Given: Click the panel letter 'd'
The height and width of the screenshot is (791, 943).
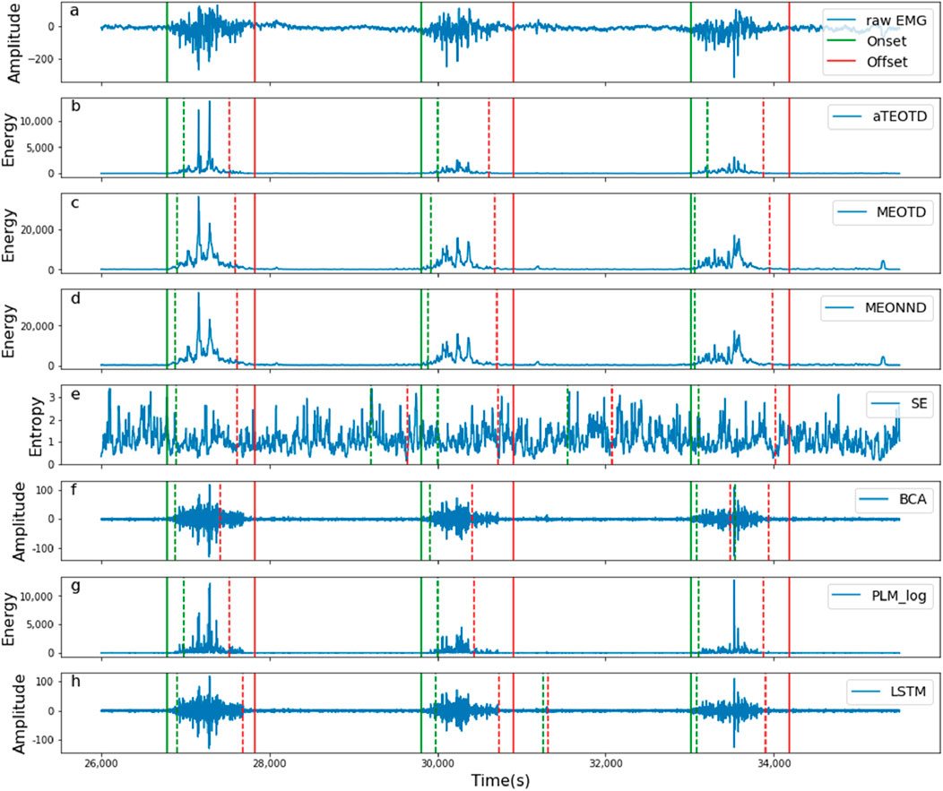Looking at the screenshot, I should [x=76, y=297].
